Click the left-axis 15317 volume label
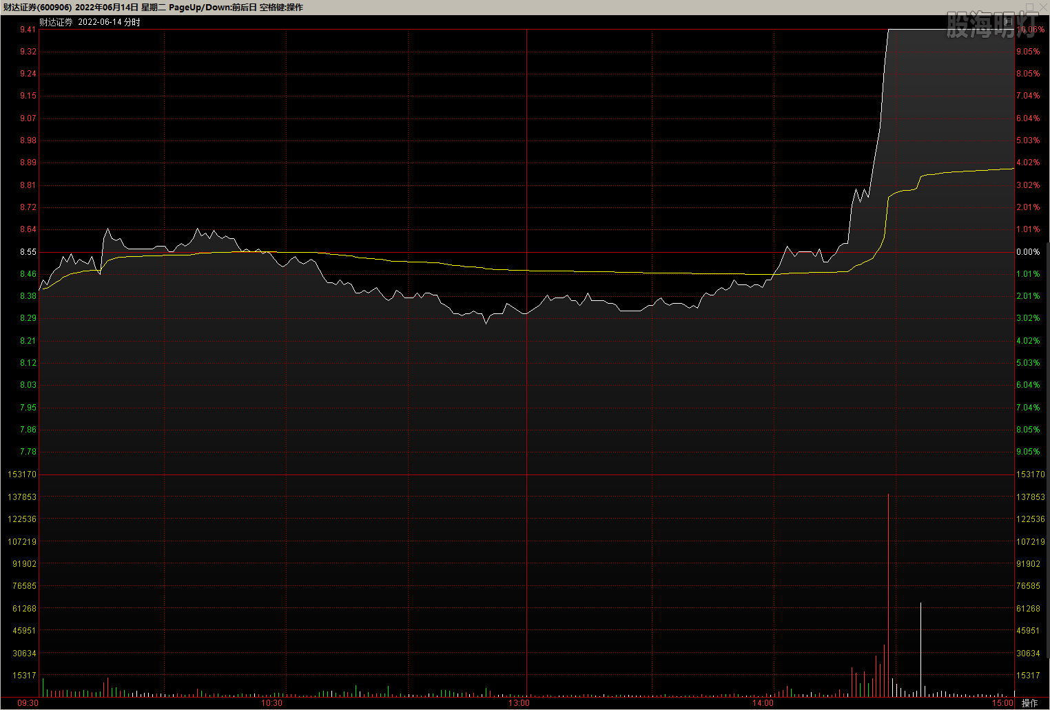Viewport: 1050px width, 710px height. [x=24, y=676]
